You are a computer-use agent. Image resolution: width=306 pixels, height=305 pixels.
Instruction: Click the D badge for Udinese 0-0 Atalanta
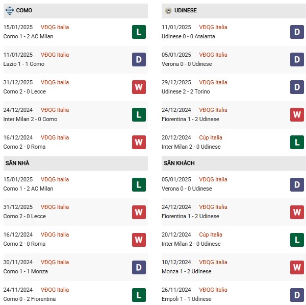click(x=297, y=32)
